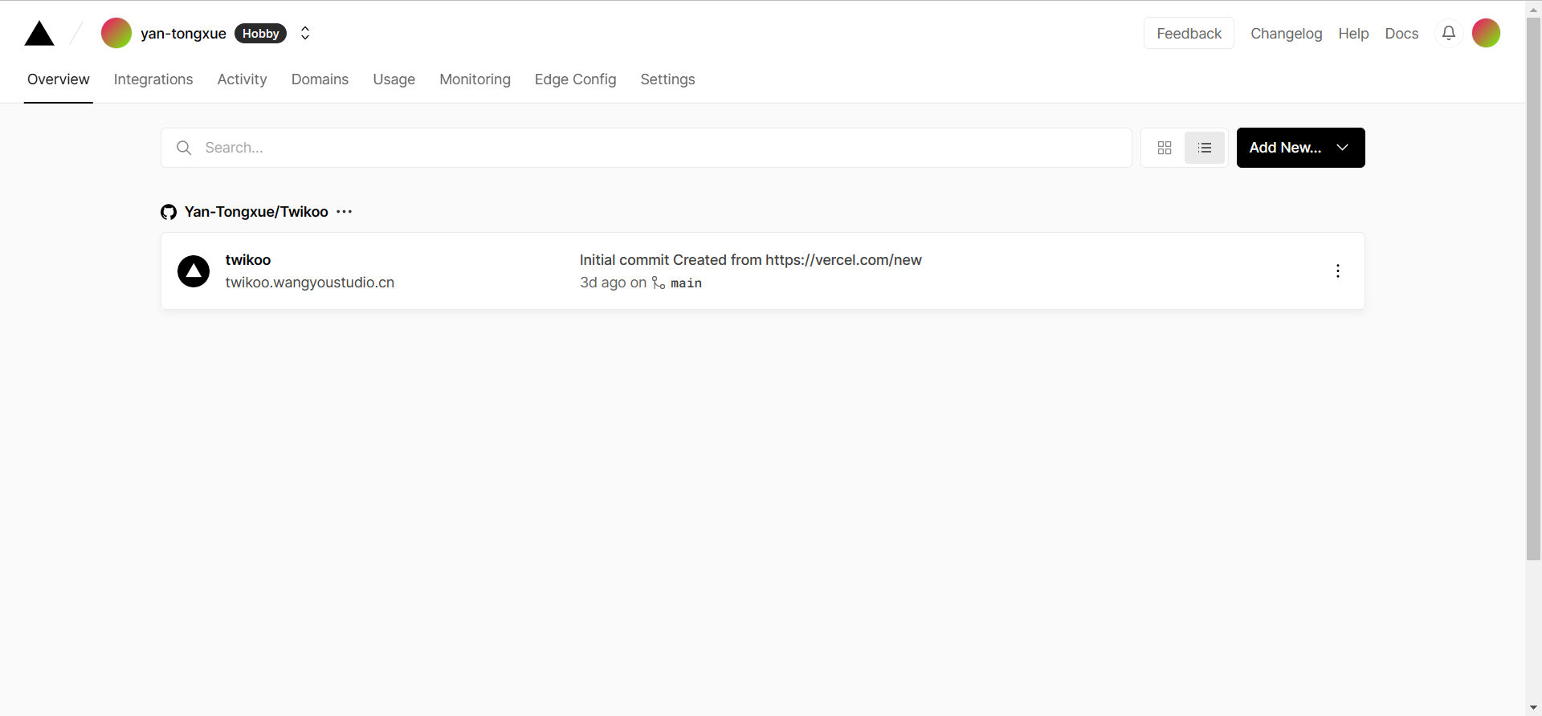
Task: Switch to the Integrations tab
Action: 153,79
